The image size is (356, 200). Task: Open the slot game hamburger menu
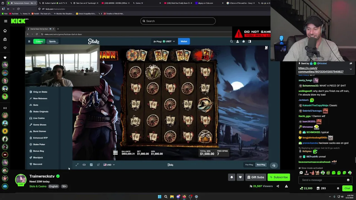115,153
